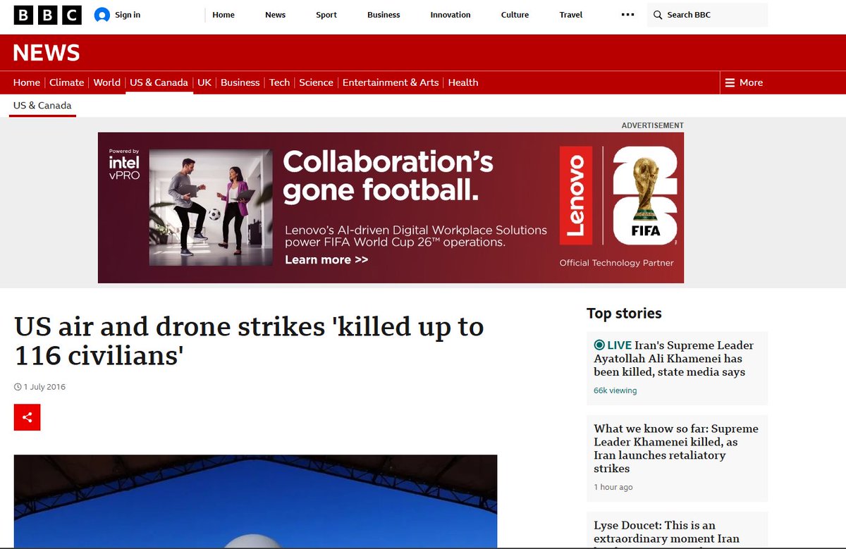The image size is (846, 549).
Task: Open Home in top navigation
Action: [x=223, y=15]
